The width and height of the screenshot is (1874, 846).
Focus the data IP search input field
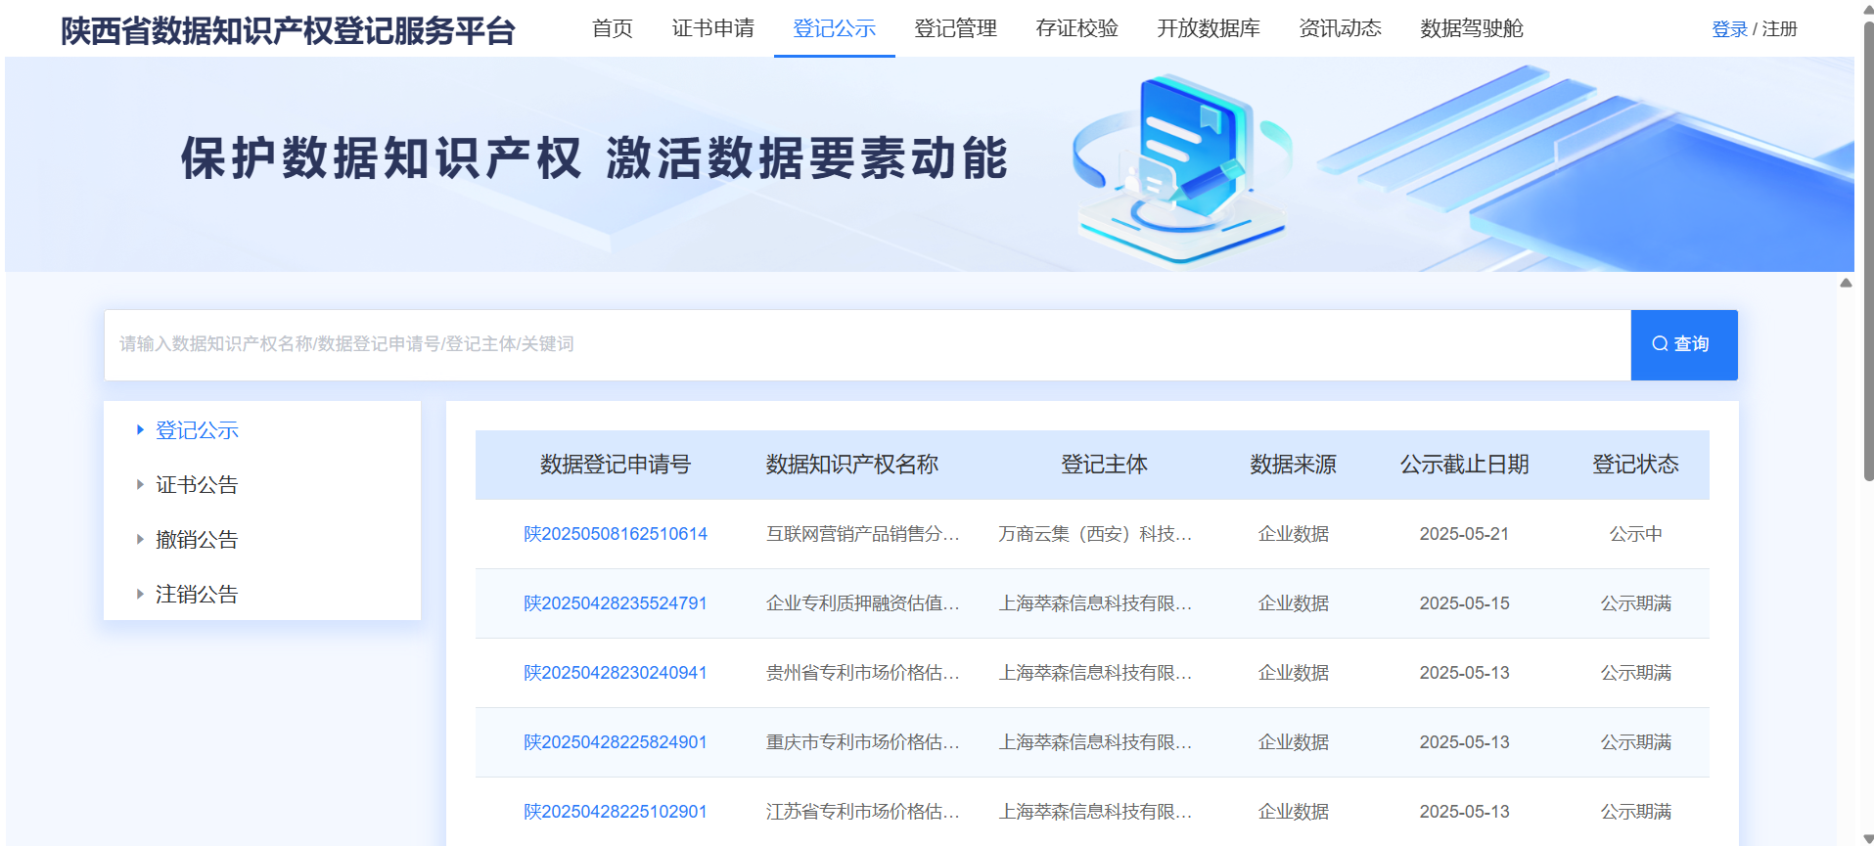click(x=867, y=345)
